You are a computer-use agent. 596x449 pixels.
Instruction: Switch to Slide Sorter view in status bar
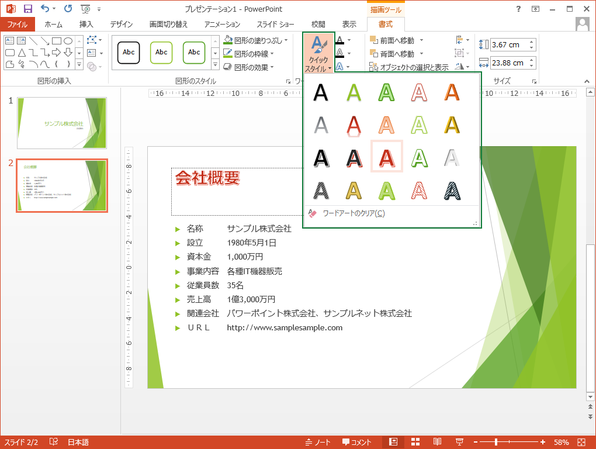[x=415, y=442]
